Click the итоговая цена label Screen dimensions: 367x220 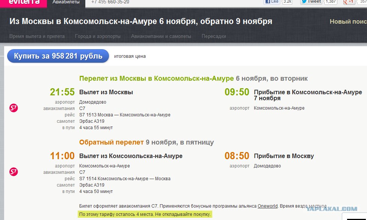click(x=130, y=56)
